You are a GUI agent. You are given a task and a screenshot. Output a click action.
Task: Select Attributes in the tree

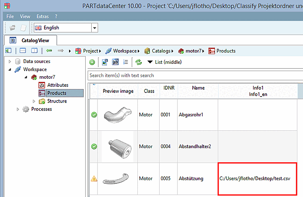tap(58, 85)
